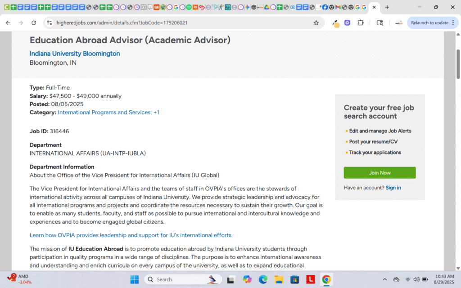Open the AMD stock widget

(19, 279)
